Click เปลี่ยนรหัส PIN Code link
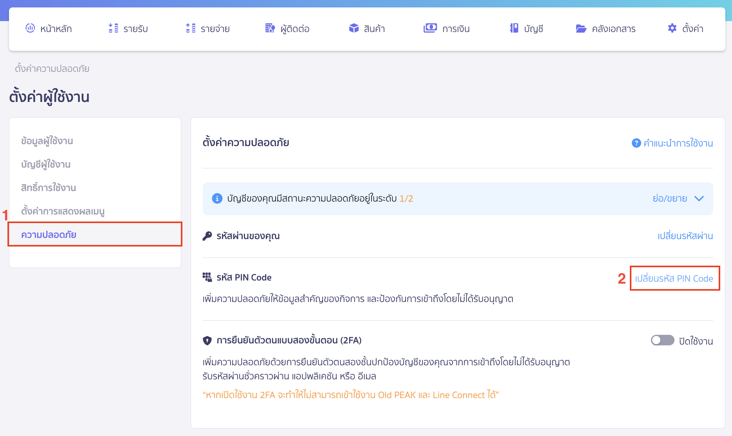Screen dimensions: 732x436 (x=674, y=278)
